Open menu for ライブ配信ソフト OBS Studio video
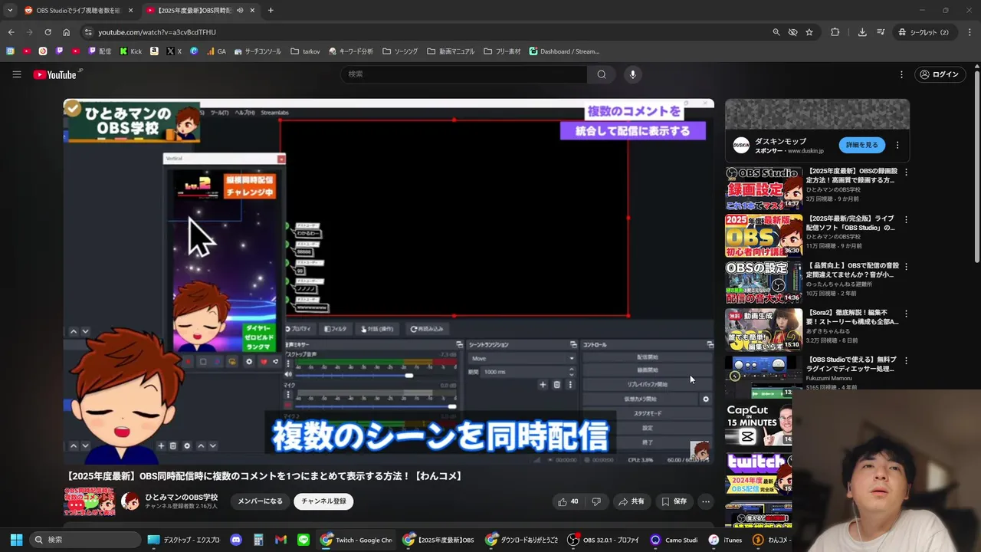The width and height of the screenshot is (981, 552). tap(906, 219)
